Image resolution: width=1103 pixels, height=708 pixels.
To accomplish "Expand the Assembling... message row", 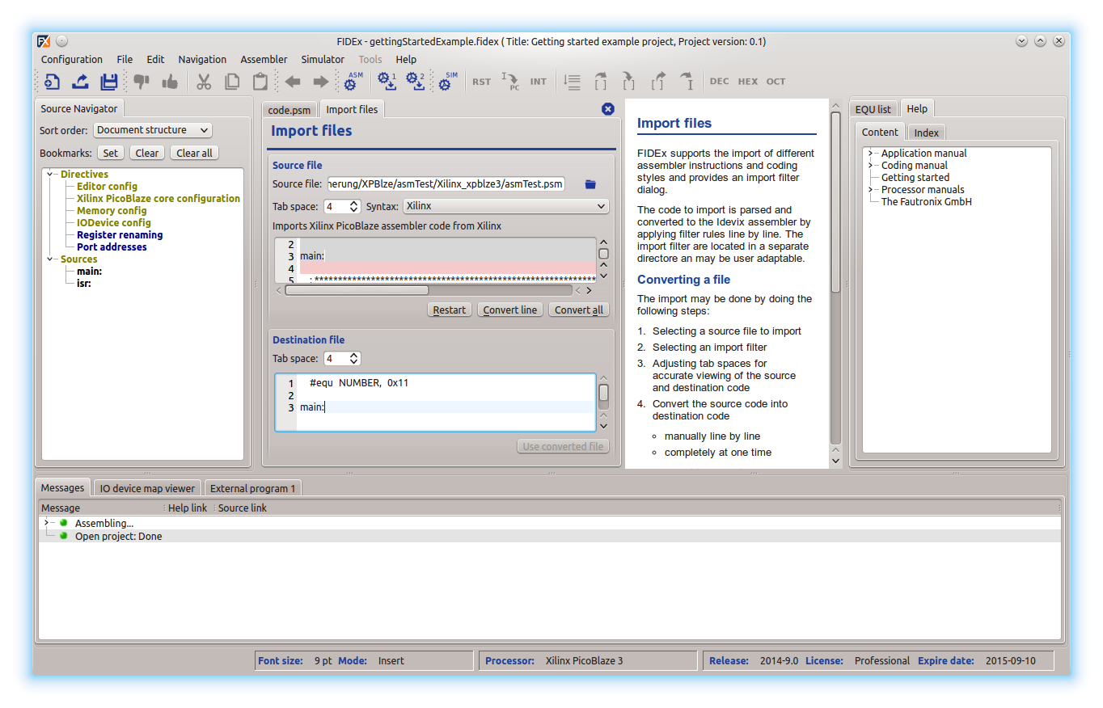I will [46, 524].
